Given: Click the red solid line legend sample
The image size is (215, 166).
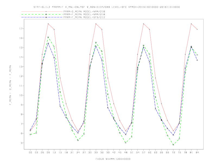Looking at the screenshot, I should pos(42,11).
